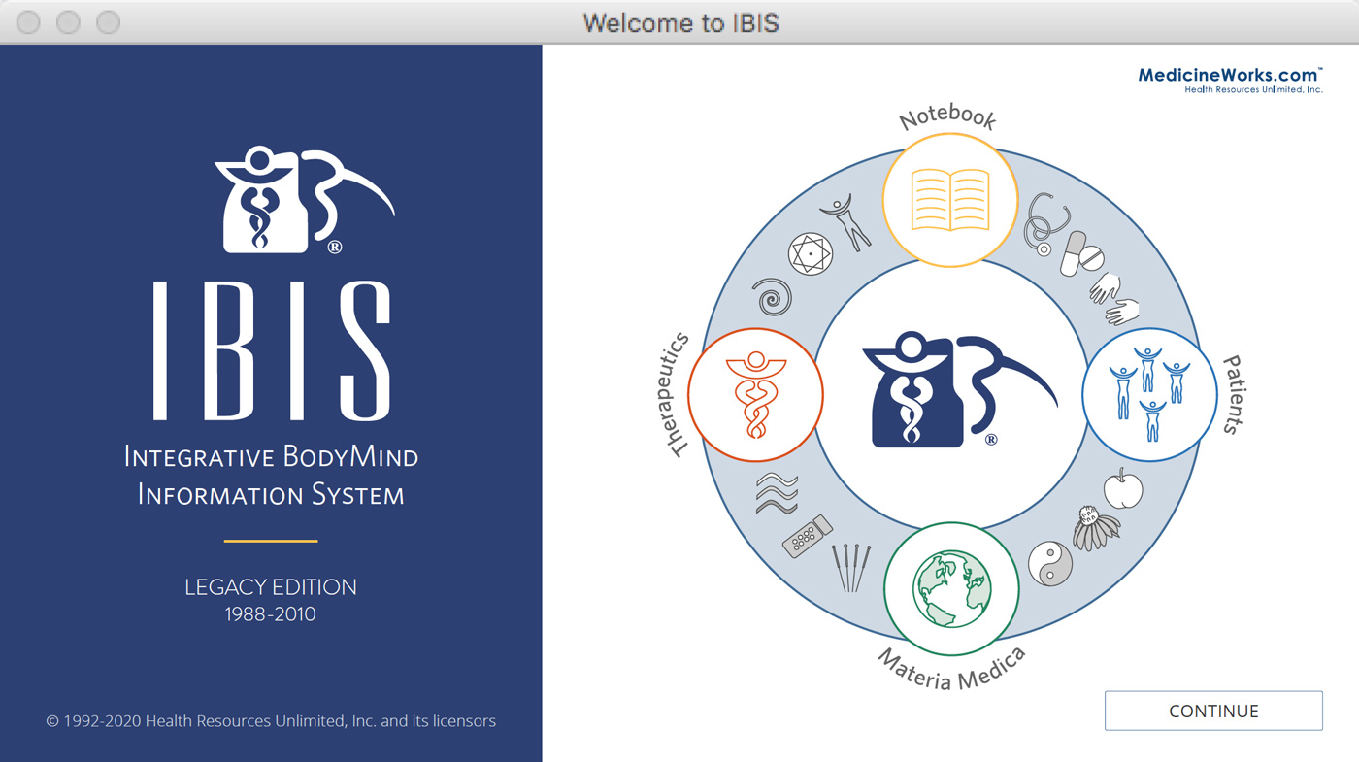This screenshot has width=1359, height=762.
Task: Open the Materia Medica globe icon
Action: click(951, 589)
